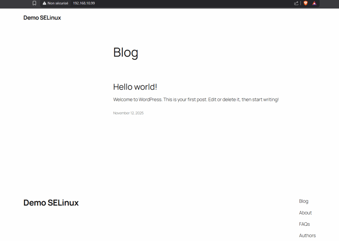Click the warning triangle security icon
Image resolution: width=339 pixels, height=241 pixels.
tap(44, 3)
